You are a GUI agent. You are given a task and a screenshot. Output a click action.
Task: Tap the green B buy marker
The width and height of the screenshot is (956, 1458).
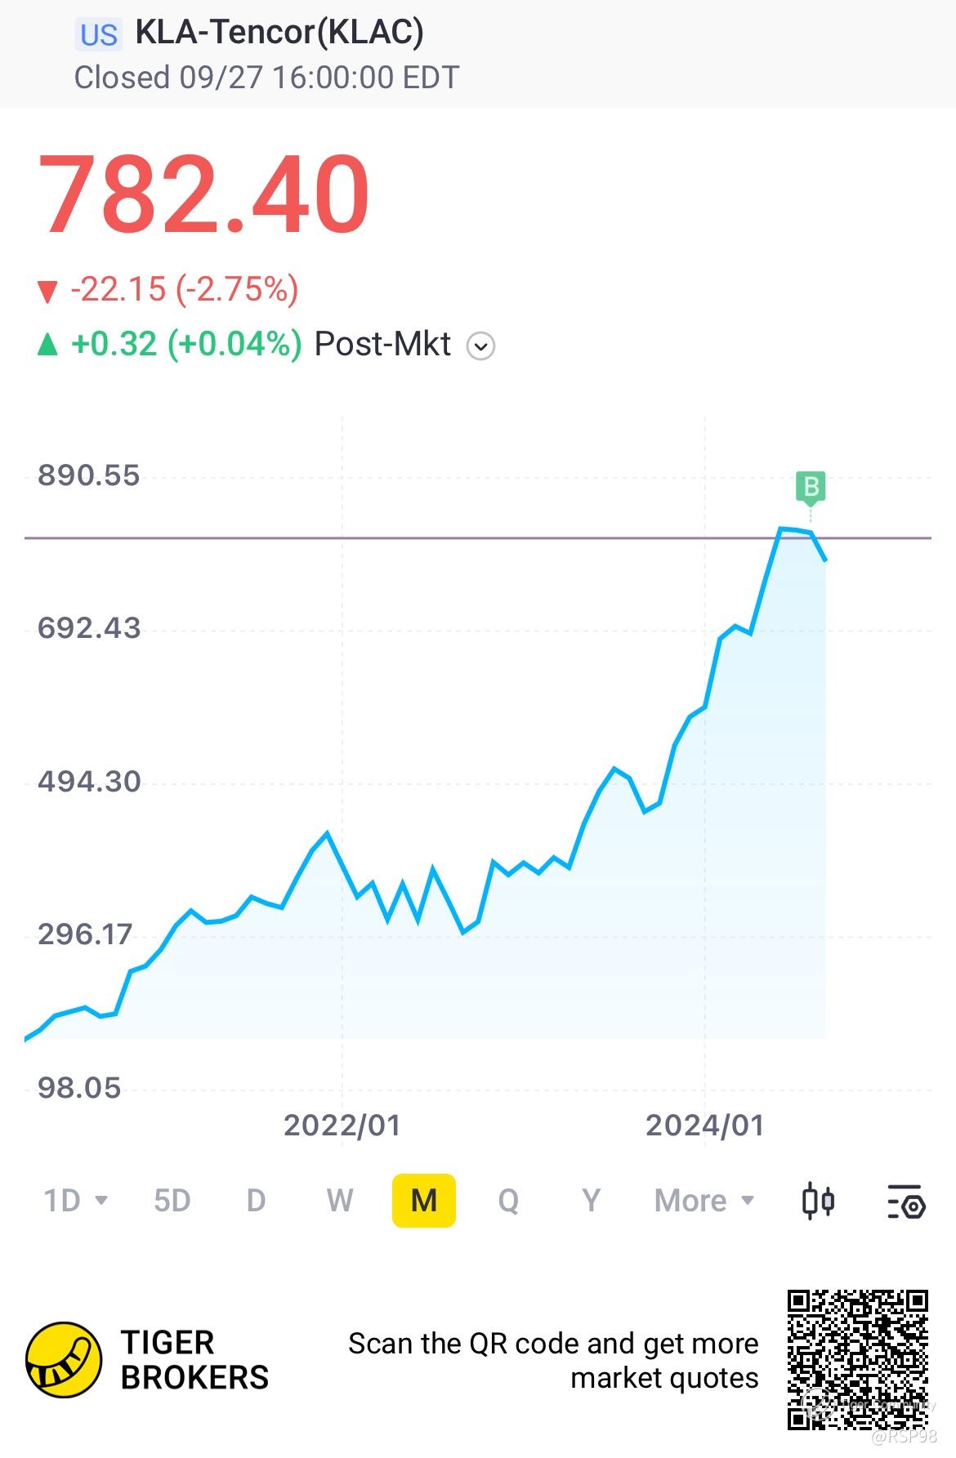point(811,487)
